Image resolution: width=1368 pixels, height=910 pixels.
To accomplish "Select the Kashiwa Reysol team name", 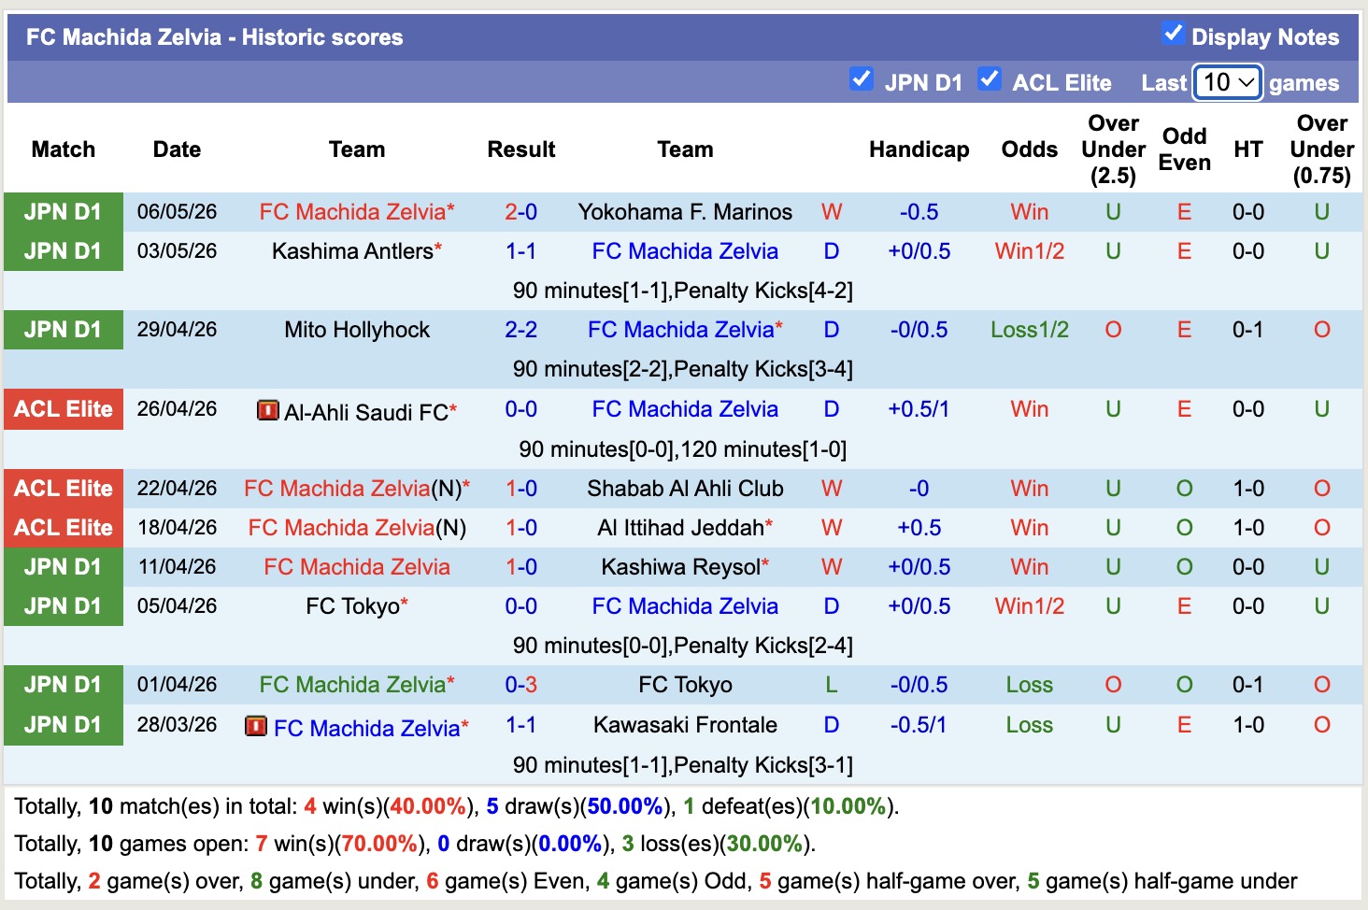I will point(680,567).
